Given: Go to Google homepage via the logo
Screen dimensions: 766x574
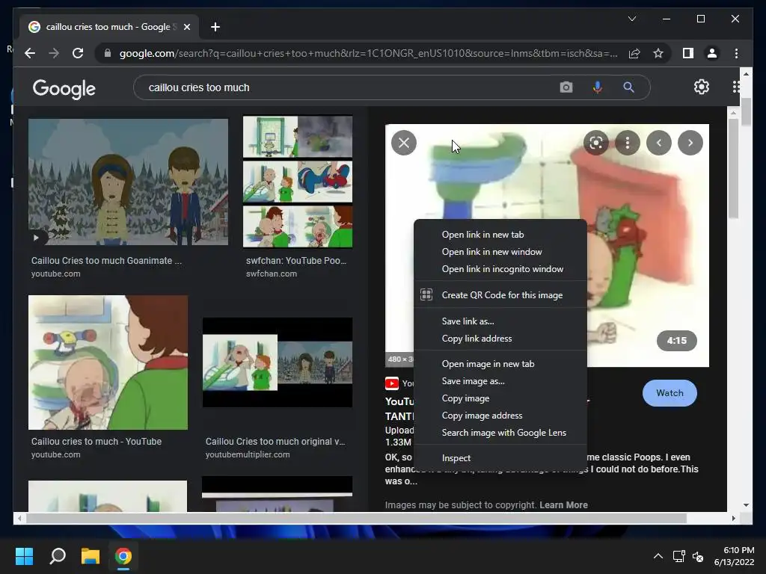Looking at the screenshot, I should pyautogui.click(x=64, y=88).
